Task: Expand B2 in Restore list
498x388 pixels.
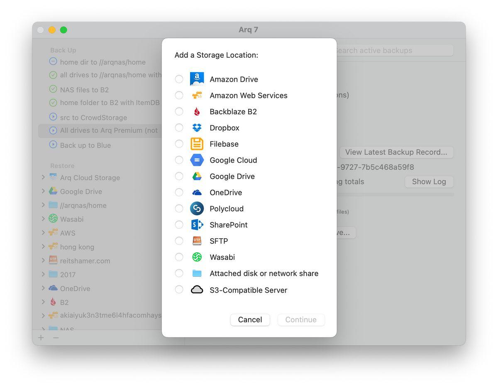Action: tap(43, 302)
